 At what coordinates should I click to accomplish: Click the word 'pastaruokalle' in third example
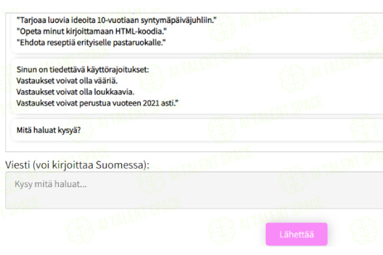pyautogui.click(x=139, y=42)
